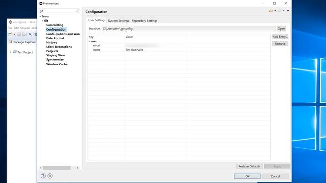The width and height of the screenshot is (326, 183).
Task: Open File menu in Eclipse workspace window
Action: [x=10, y=28]
